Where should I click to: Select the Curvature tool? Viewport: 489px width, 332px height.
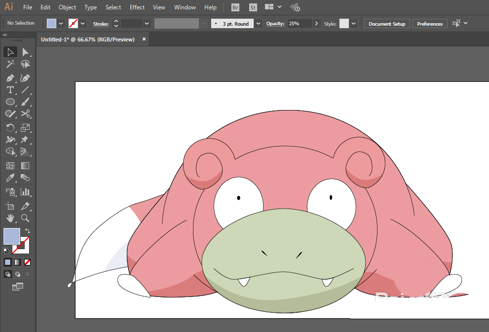pyautogui.click(x=25, y=78)
